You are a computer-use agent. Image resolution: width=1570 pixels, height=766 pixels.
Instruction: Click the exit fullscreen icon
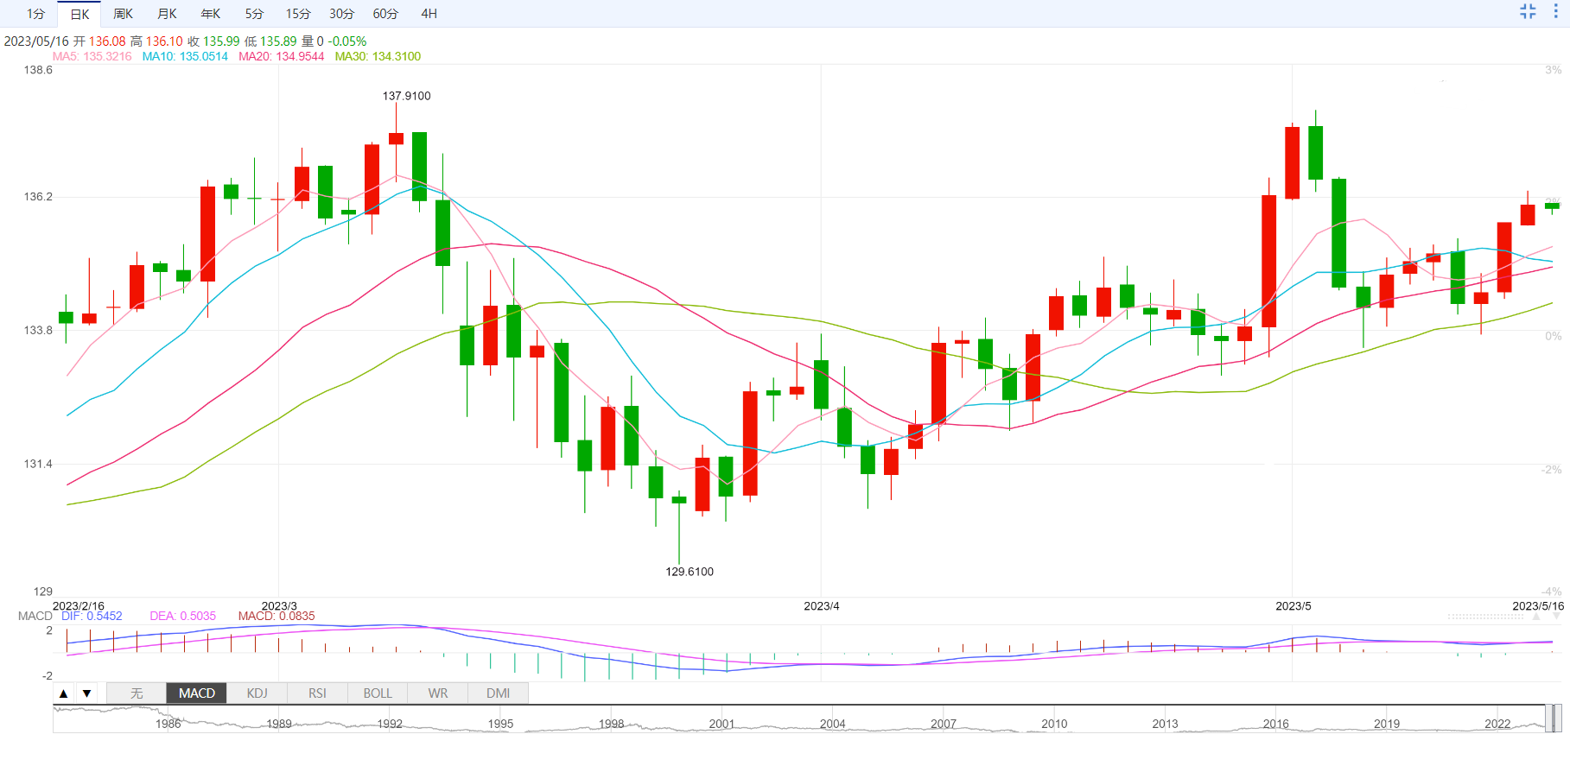point(1528,11)
